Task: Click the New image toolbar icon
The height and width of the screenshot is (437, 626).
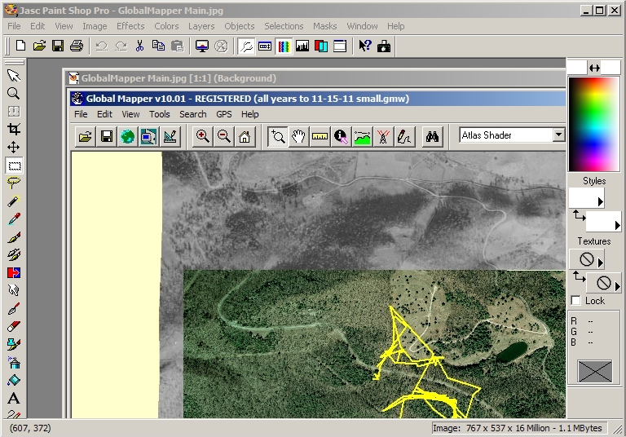Action: 20,46
